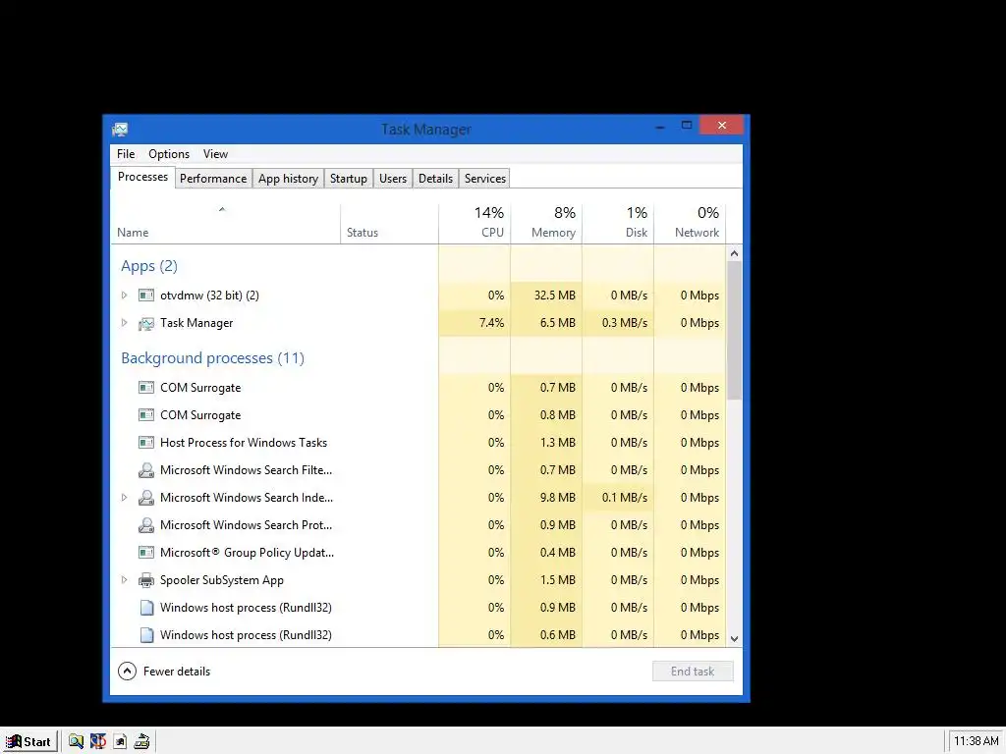Click the scrollbar up arrow
The image size is (1006, 754).
[735, 253]
